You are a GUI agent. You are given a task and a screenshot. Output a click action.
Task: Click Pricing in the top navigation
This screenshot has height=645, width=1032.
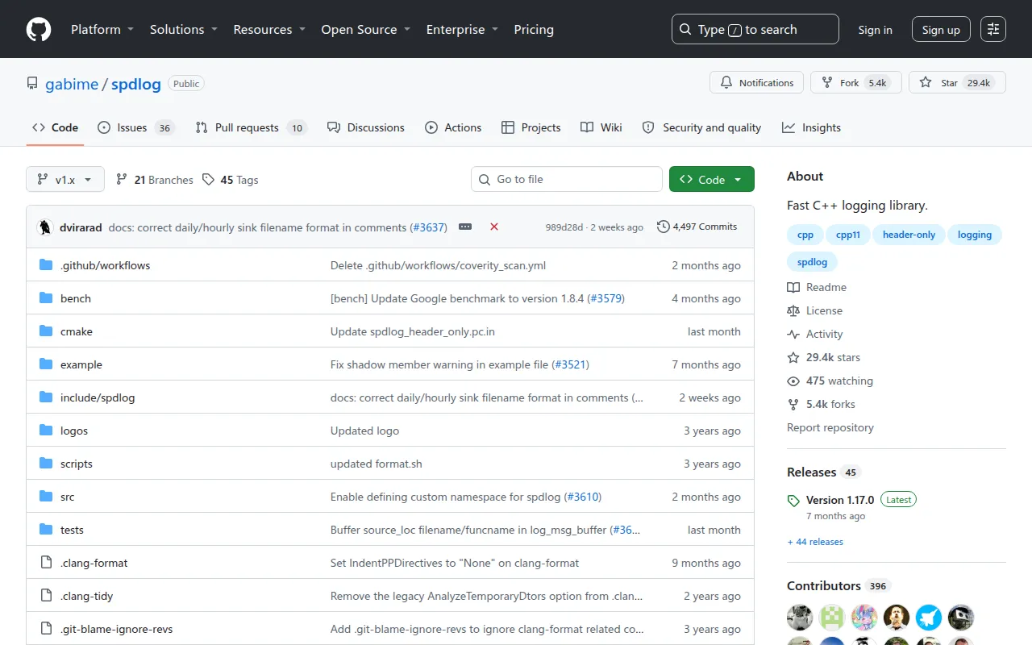click(x=534, y=29)
